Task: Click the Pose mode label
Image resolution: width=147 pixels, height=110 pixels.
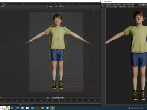Action: coord(3,6)
